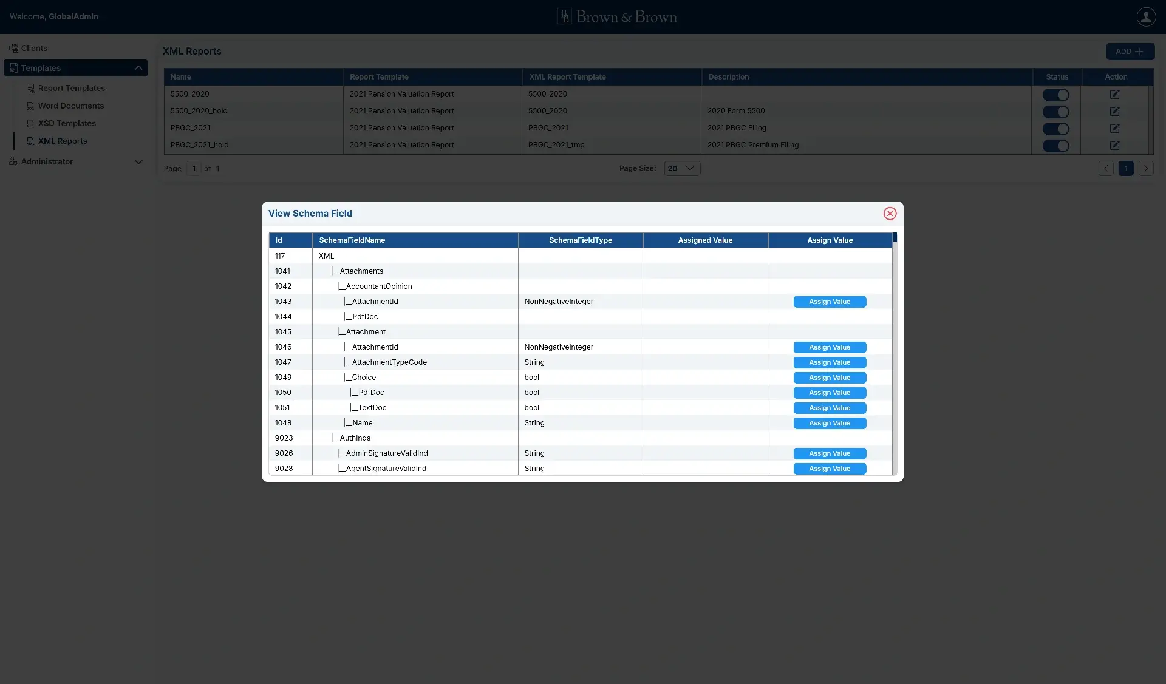Expand the Administrator menu section

coord(138,162)
